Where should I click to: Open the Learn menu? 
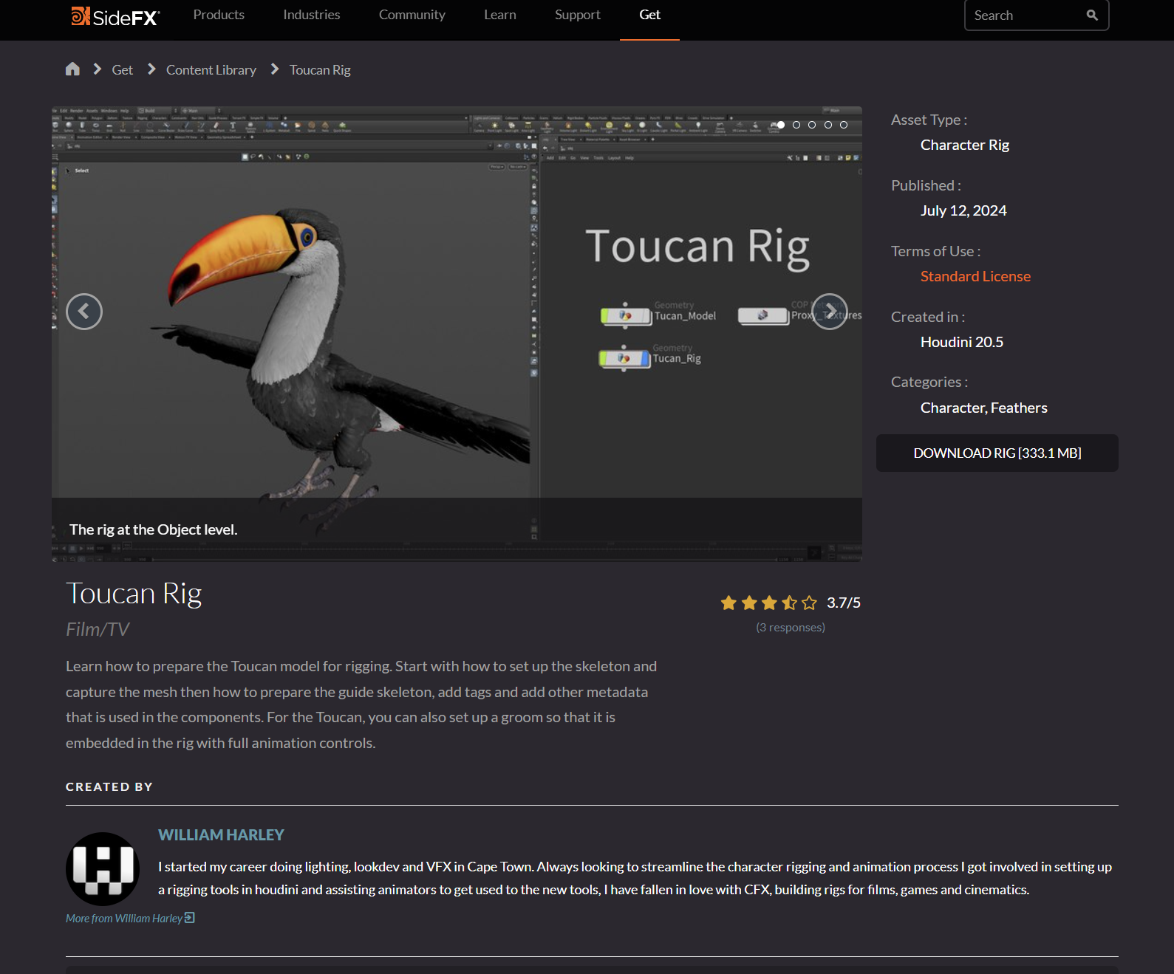tap(500, 15)
